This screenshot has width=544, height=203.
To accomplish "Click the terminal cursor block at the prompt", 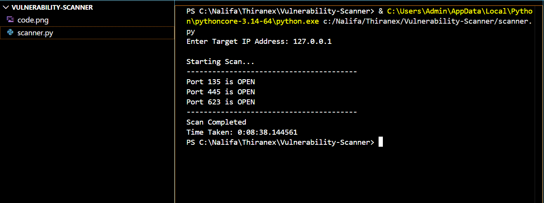I will point(381,142).
